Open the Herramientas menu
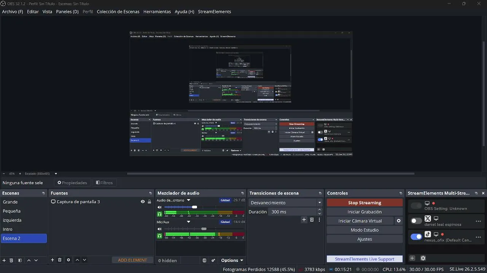 point(157,12)
